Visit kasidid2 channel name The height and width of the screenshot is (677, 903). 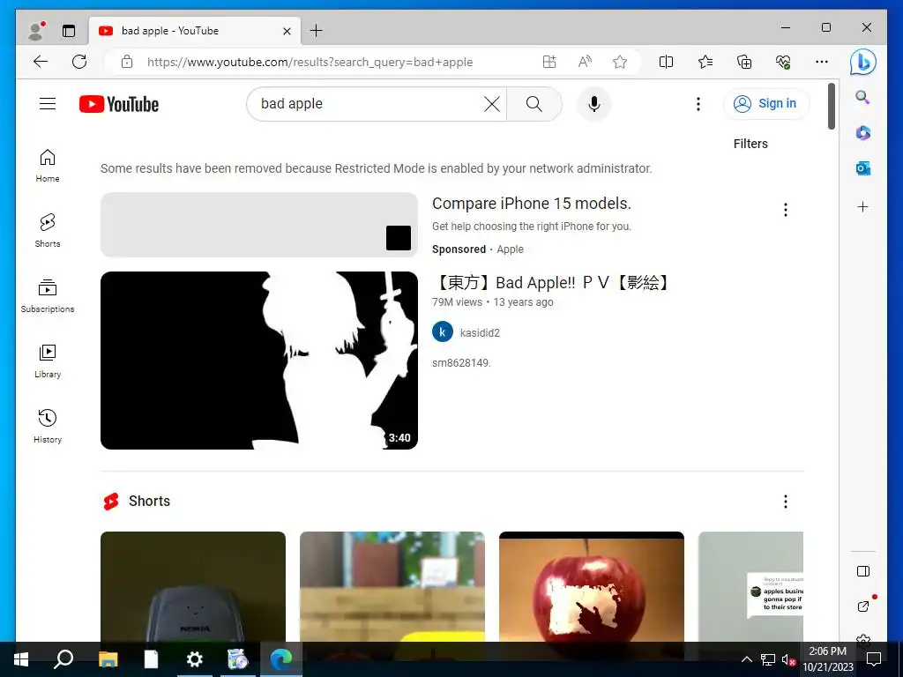(480, 332)
